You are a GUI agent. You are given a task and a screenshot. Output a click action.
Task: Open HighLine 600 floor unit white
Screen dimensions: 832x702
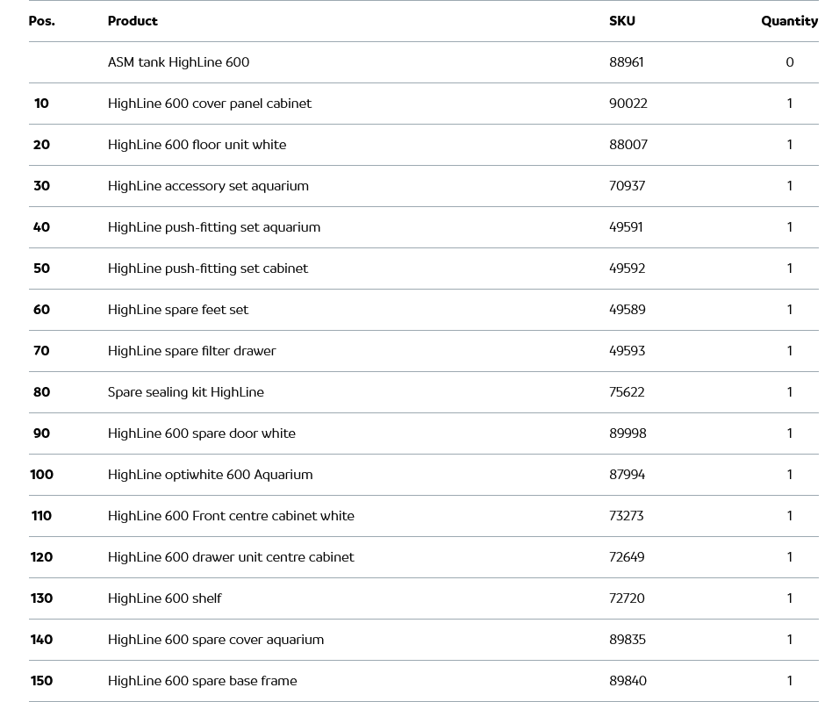[x=197, y=145]
